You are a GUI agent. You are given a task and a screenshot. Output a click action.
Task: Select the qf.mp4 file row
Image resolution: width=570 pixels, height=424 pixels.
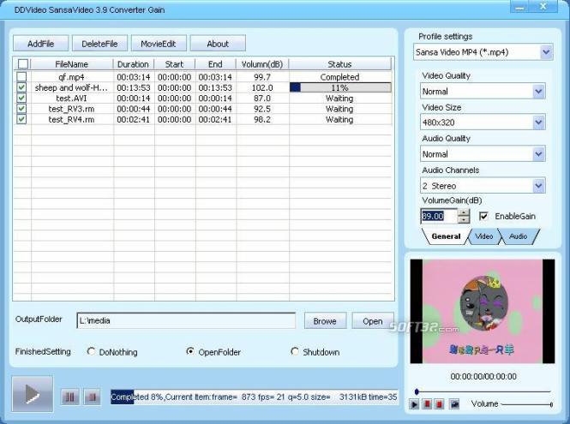pos(203,77)
